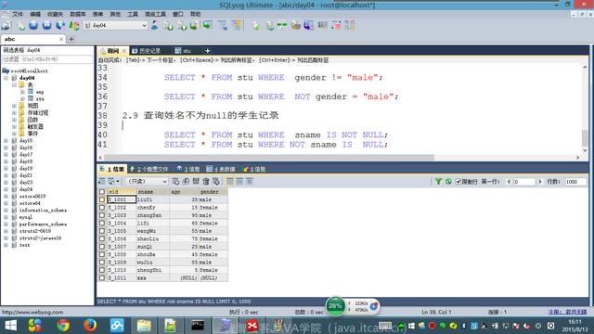The width and height of the screenshot is (594, 334).
Task: Click the execute query green arrow icon
Action: [x=21, y=26]
